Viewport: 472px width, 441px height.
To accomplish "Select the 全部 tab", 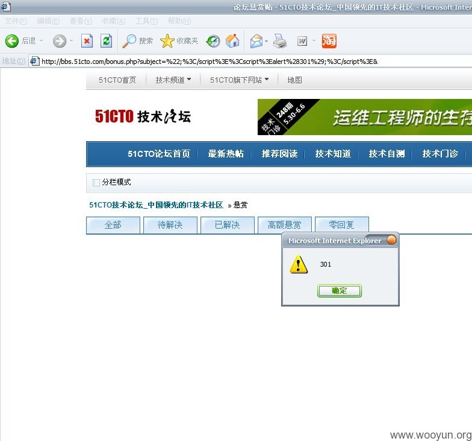I will coord(113,225).
